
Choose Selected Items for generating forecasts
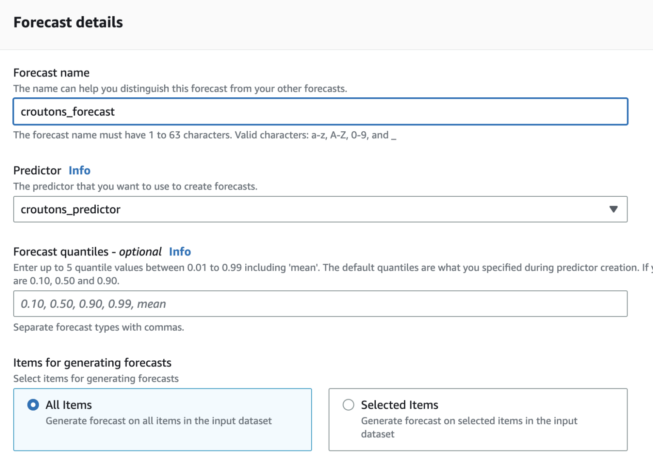pos(349,405)
